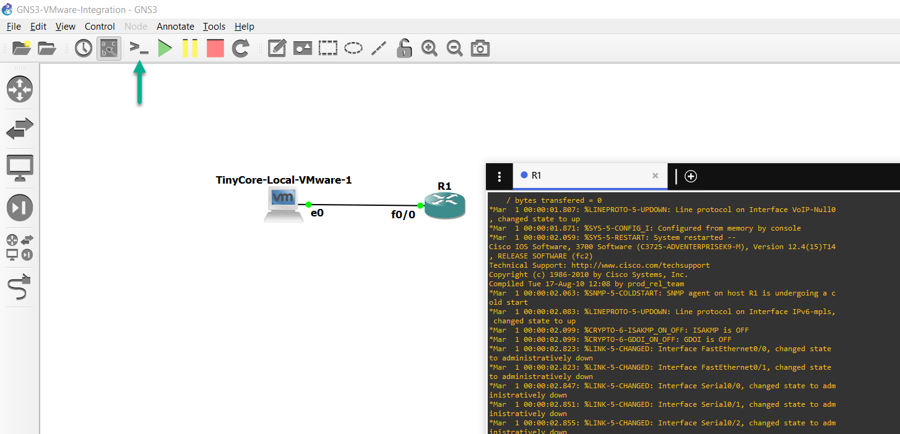Viewport: 900px width, 434px height.
Task: Click the TinyCore-Local-VMware-1 label
Action: click(283, 180)
